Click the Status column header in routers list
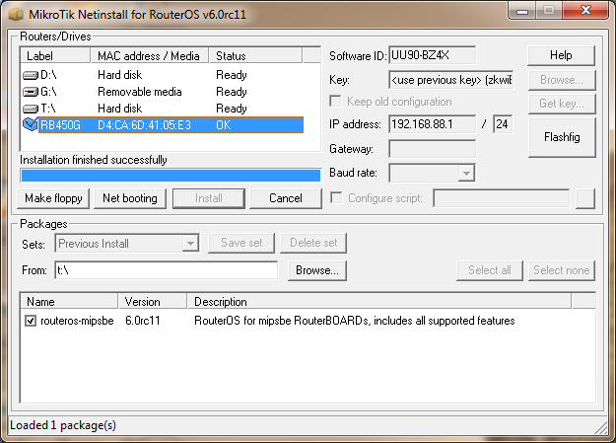This screenshot has height=443, width=616. tap(255, 56)
